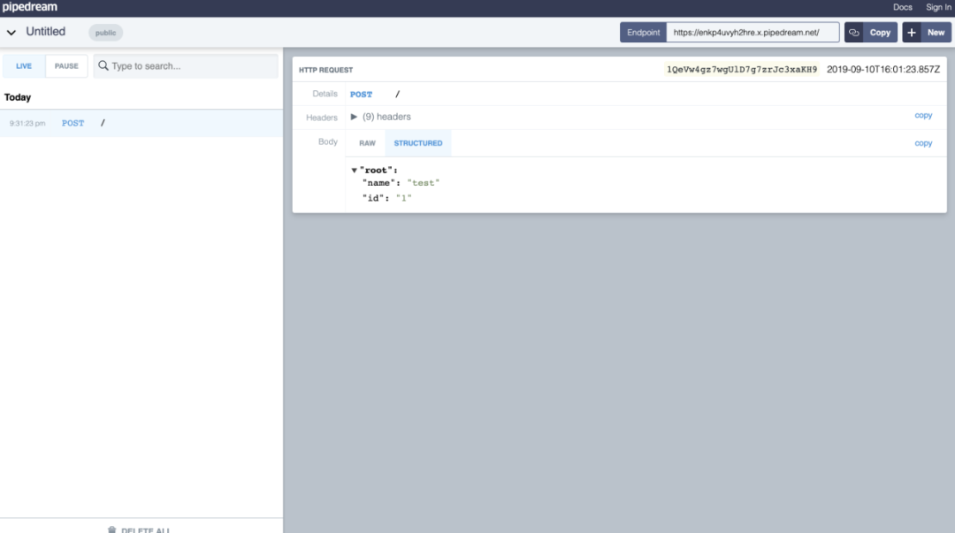Click the Copy endpoint button
The image size is (955, 533).
(x=880, y=33)
